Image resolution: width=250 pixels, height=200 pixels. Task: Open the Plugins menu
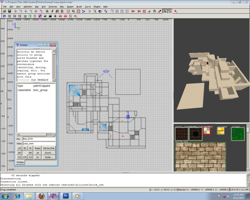pyautogui.click(x=97, y=7)
